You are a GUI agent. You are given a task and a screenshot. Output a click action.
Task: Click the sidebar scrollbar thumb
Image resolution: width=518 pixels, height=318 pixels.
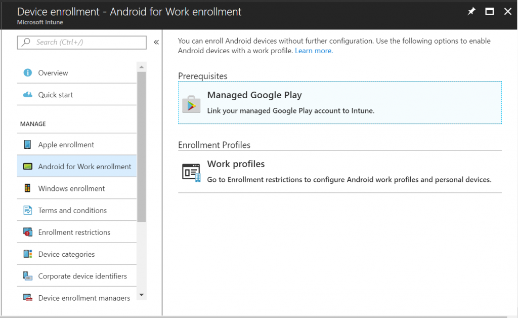tap(142, 147)
